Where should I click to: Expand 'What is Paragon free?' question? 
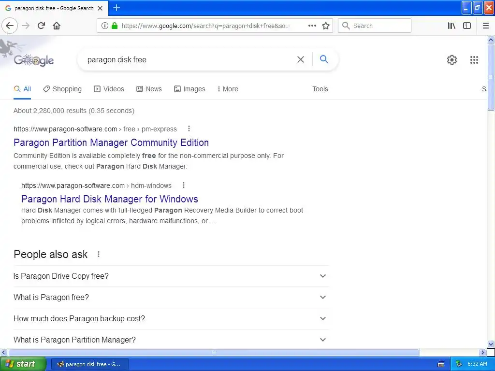pos(171,297)
